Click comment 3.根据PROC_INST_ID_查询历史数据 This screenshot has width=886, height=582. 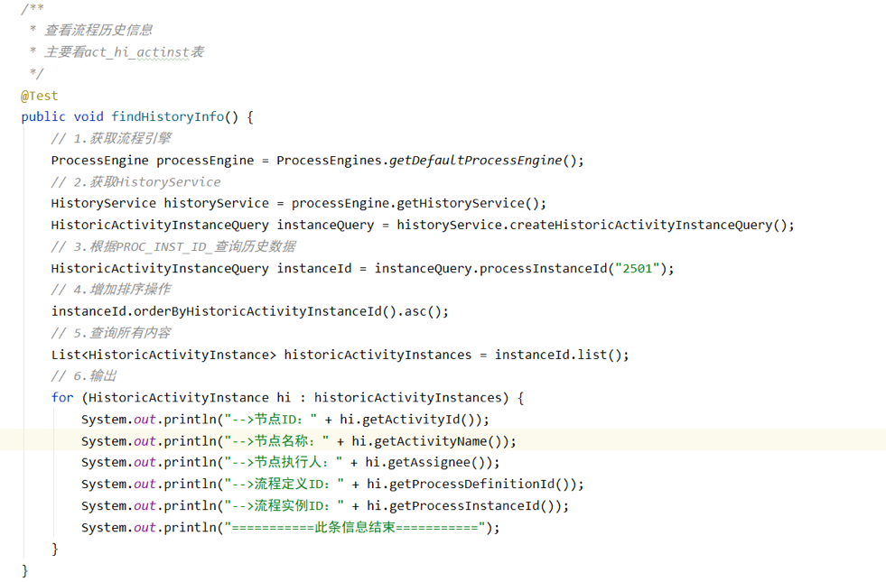tap(173, 246)
